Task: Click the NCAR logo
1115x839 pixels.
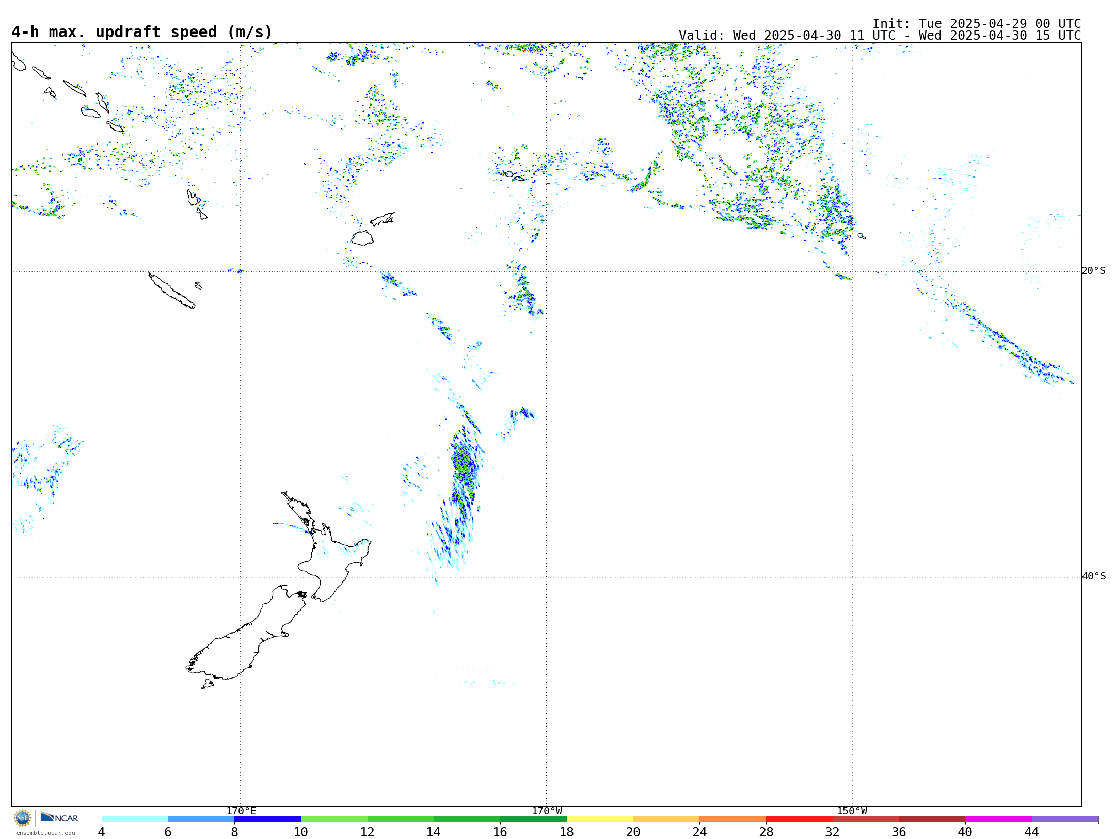Action: pos(59,817)
